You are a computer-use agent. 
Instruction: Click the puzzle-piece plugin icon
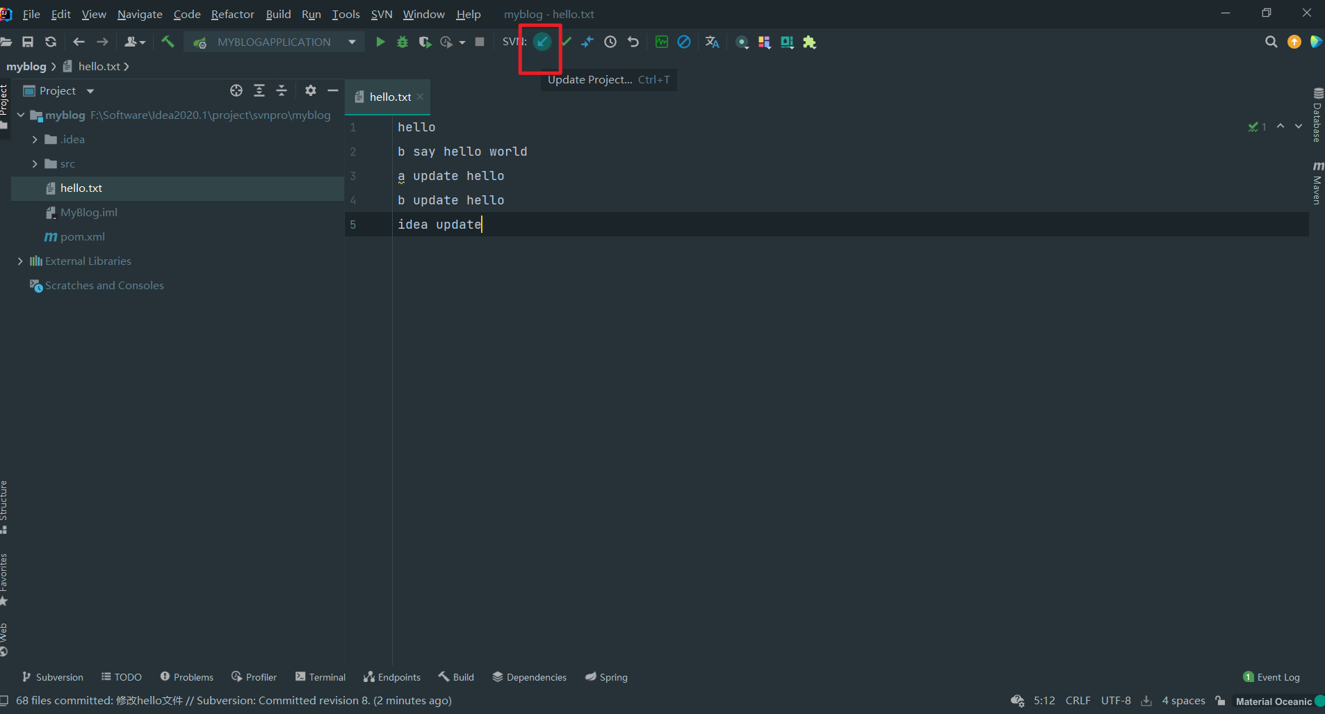coord(810,42)
